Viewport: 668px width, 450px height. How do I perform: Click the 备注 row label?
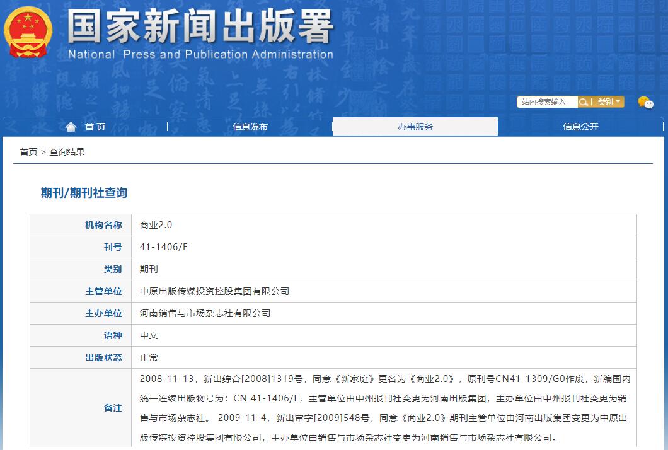(113, 408)
